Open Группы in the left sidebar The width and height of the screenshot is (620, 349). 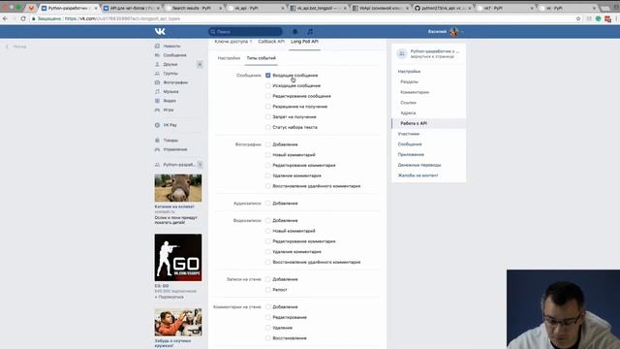(170, 74)
